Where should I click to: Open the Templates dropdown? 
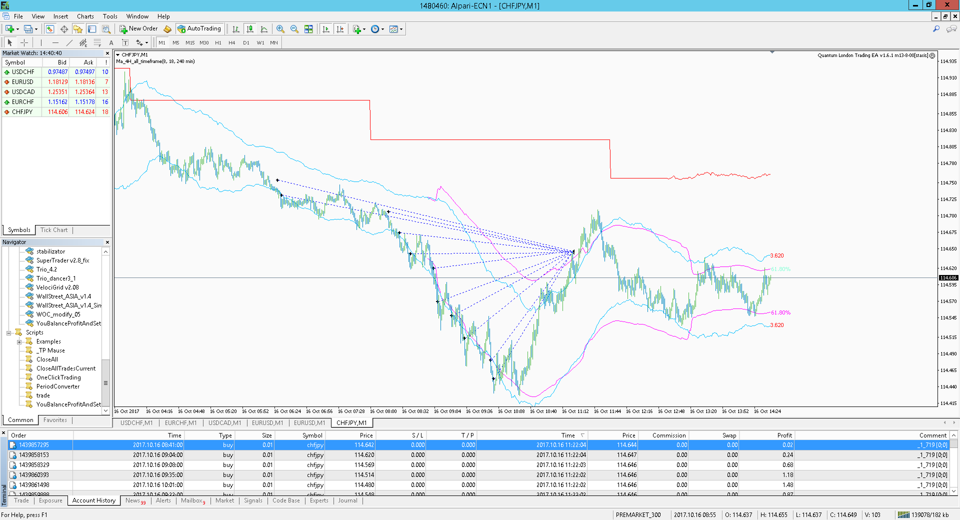(x=396, y=29)
